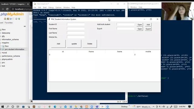This screenshot has width=194, height=109.
Task: Open Window menu in IDLE Shell
Action: (x=66, y=8)
